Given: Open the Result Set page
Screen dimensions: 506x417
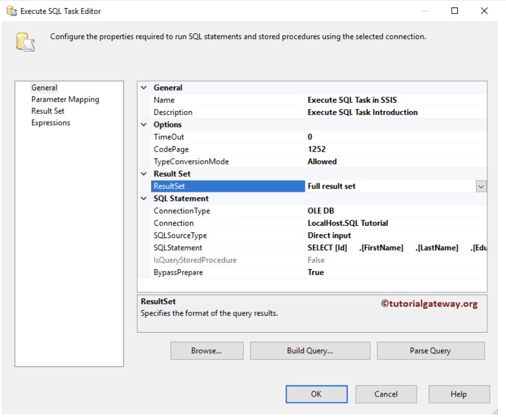Looking at the screenshot, I should pyautogui.click(x=48, y=111).
